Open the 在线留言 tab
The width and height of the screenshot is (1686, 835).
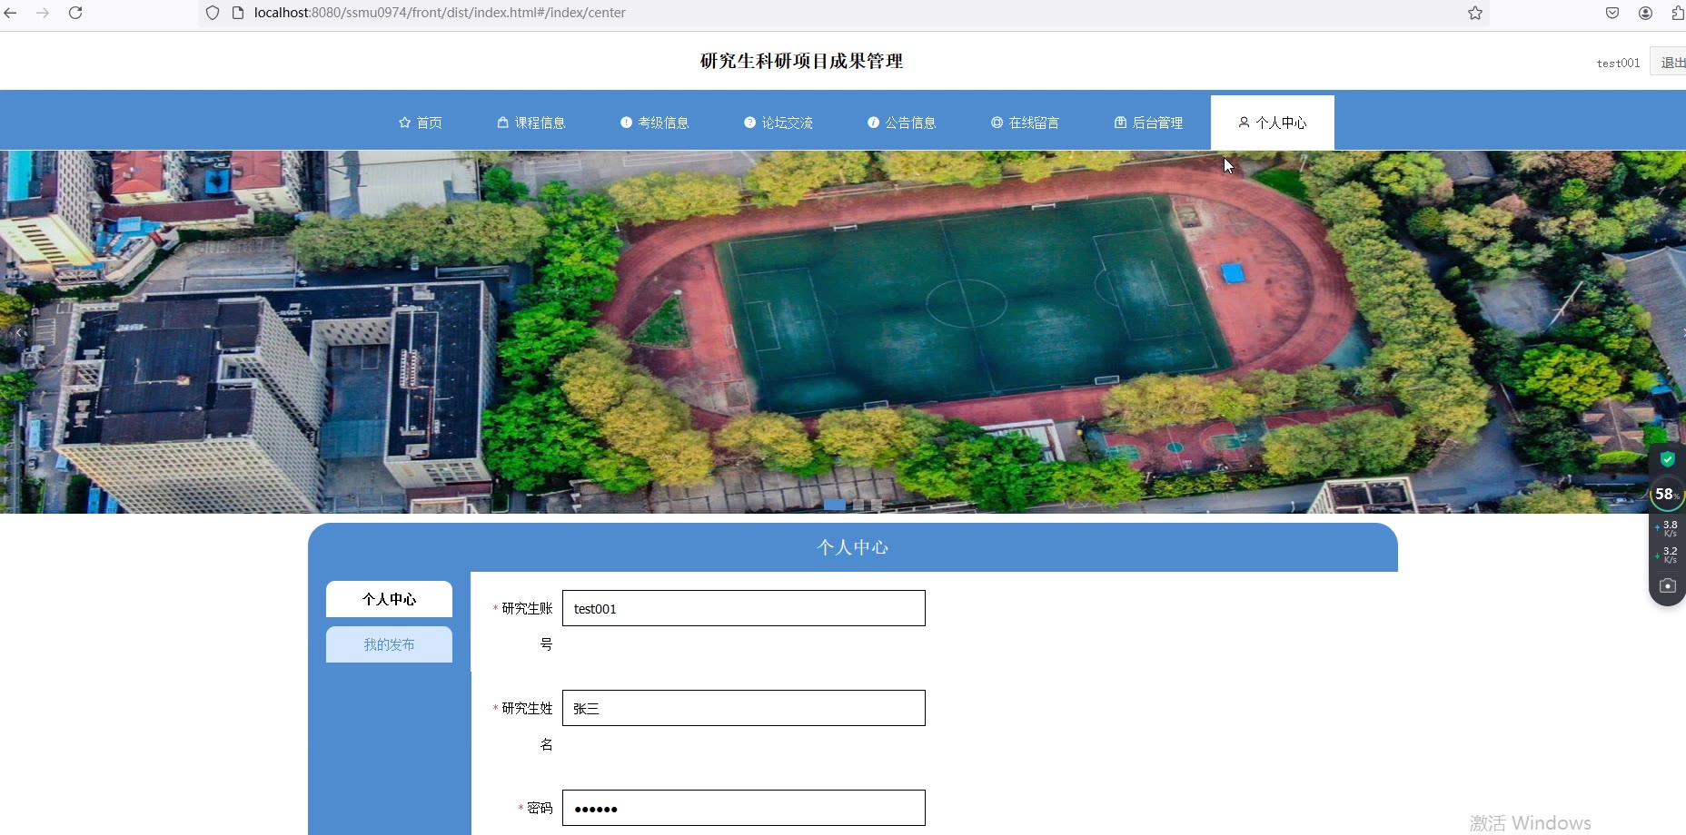[x=1026, y=123]
